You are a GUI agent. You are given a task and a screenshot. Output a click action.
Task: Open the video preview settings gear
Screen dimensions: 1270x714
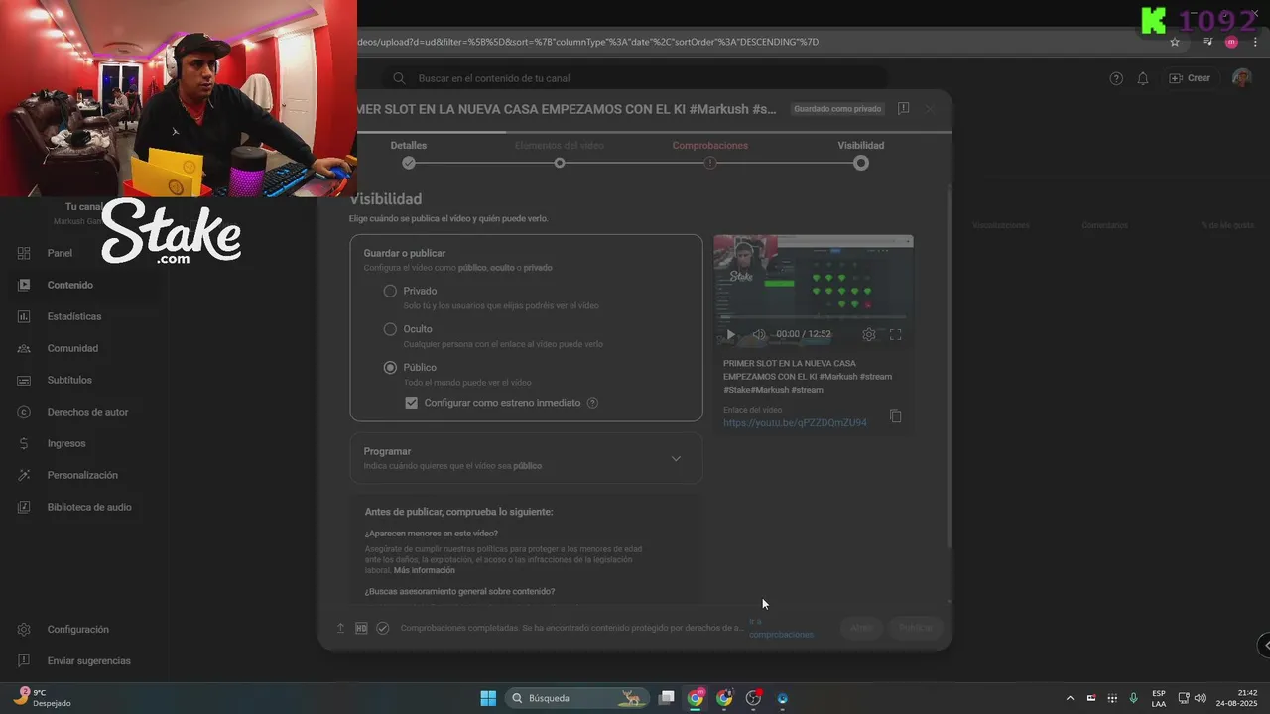click(x=869, y=335)
